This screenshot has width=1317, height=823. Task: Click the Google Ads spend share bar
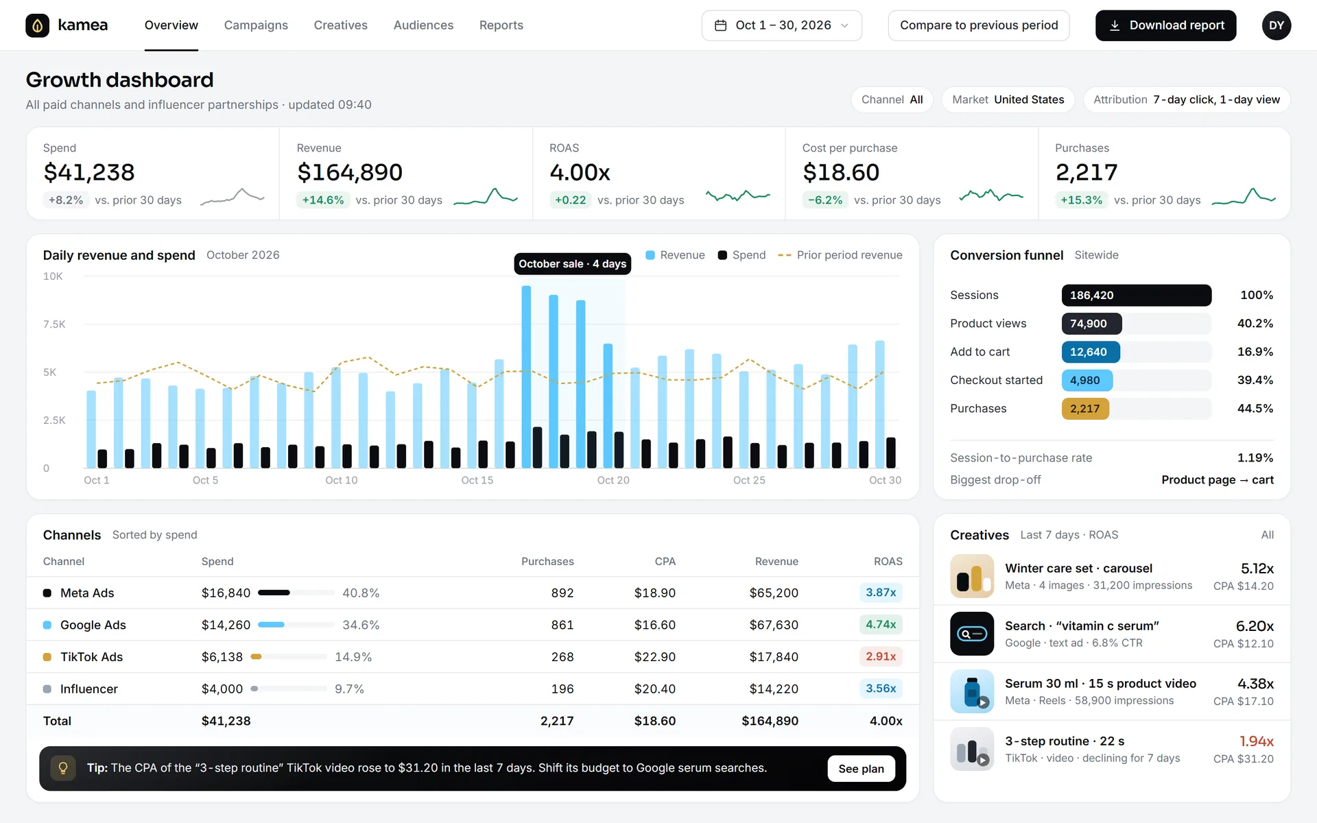click(x=296, y=625)
